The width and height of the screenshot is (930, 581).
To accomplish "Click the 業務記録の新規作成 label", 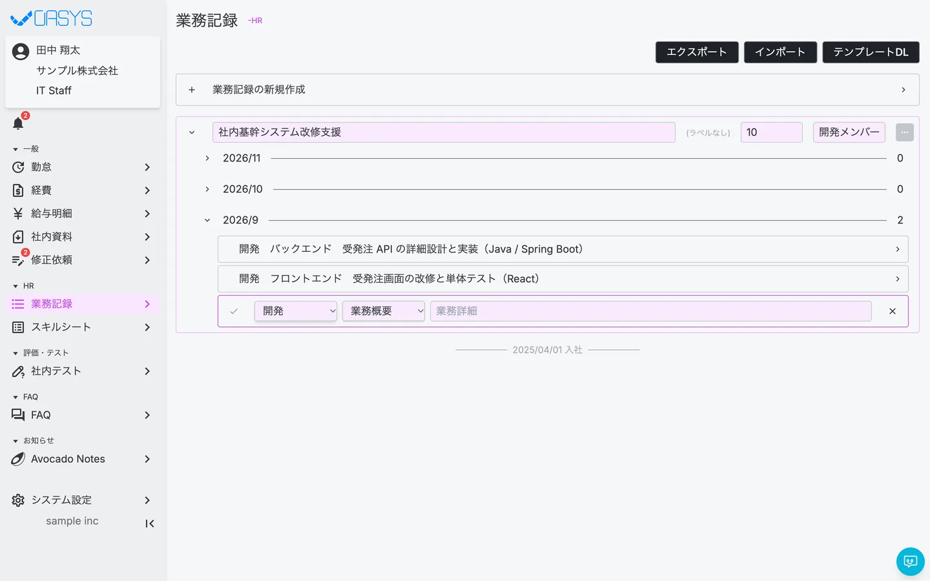I will (x=259, y=90).
